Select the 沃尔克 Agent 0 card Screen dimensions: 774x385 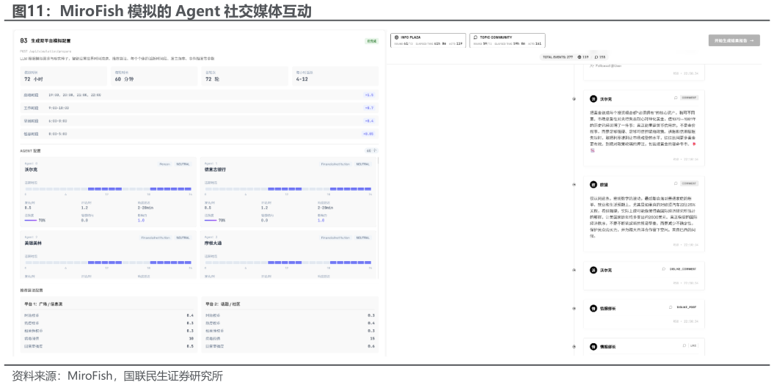(108, 192)
